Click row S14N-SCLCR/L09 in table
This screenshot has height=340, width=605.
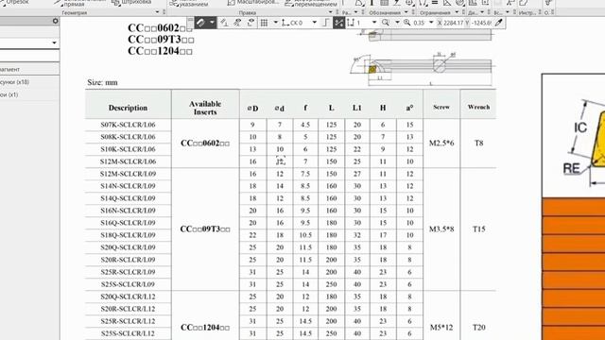coord(128,186)
